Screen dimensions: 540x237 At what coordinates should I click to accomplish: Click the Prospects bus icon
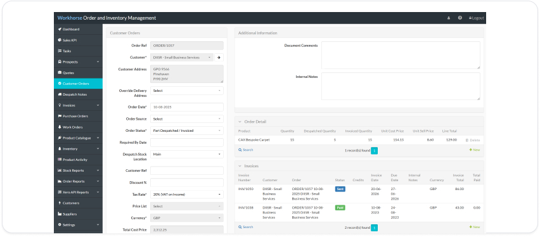[x=60, y=62]
